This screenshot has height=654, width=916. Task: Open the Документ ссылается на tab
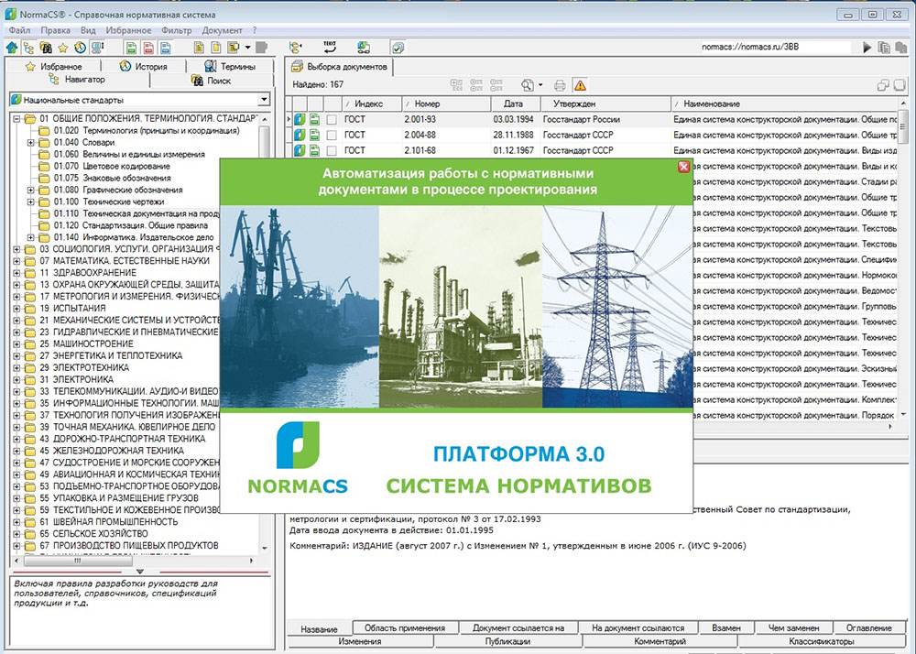[518, 628]
